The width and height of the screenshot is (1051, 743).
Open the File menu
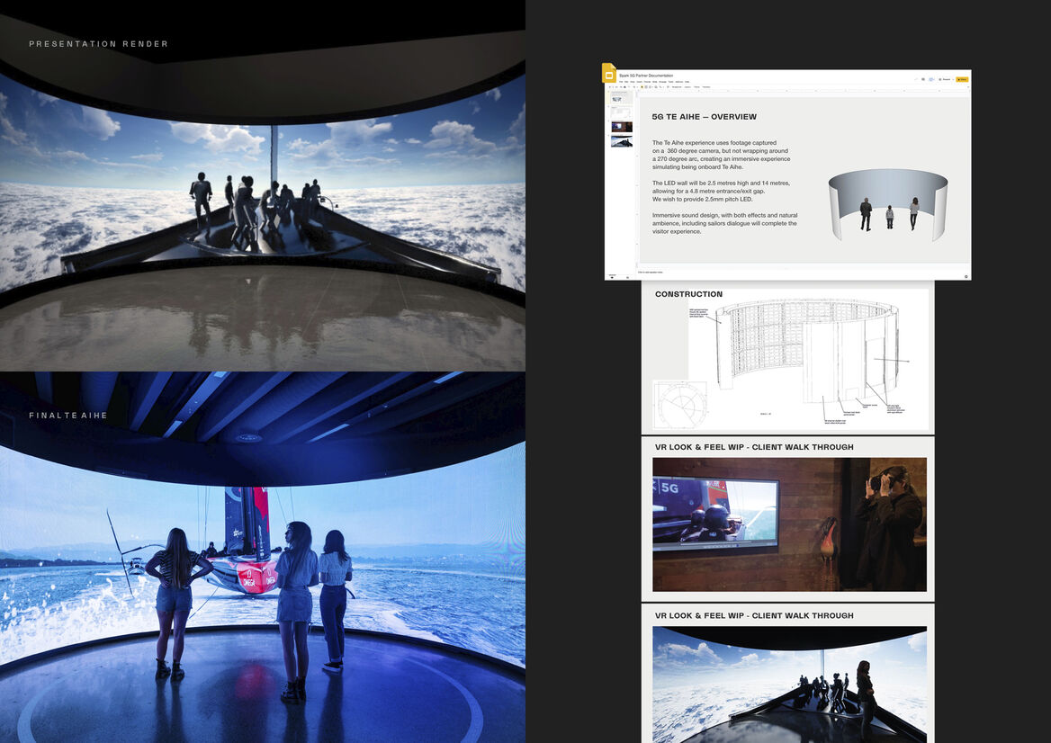623,81
